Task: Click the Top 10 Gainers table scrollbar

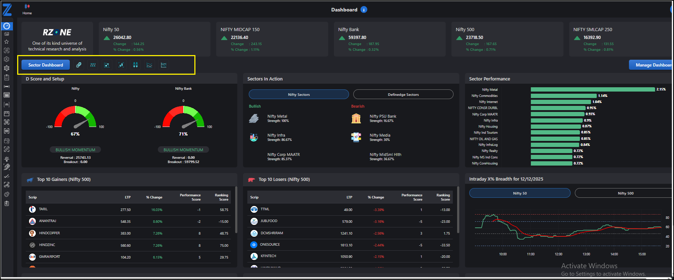Action: click(x=236, y=210)
